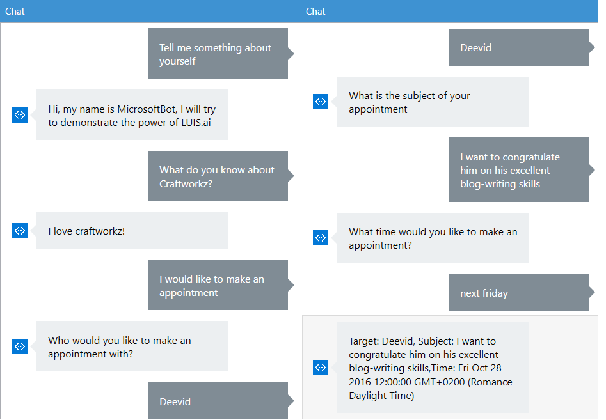Click the right Chat header title
The image size is (606, 420).
coord(315,12)
